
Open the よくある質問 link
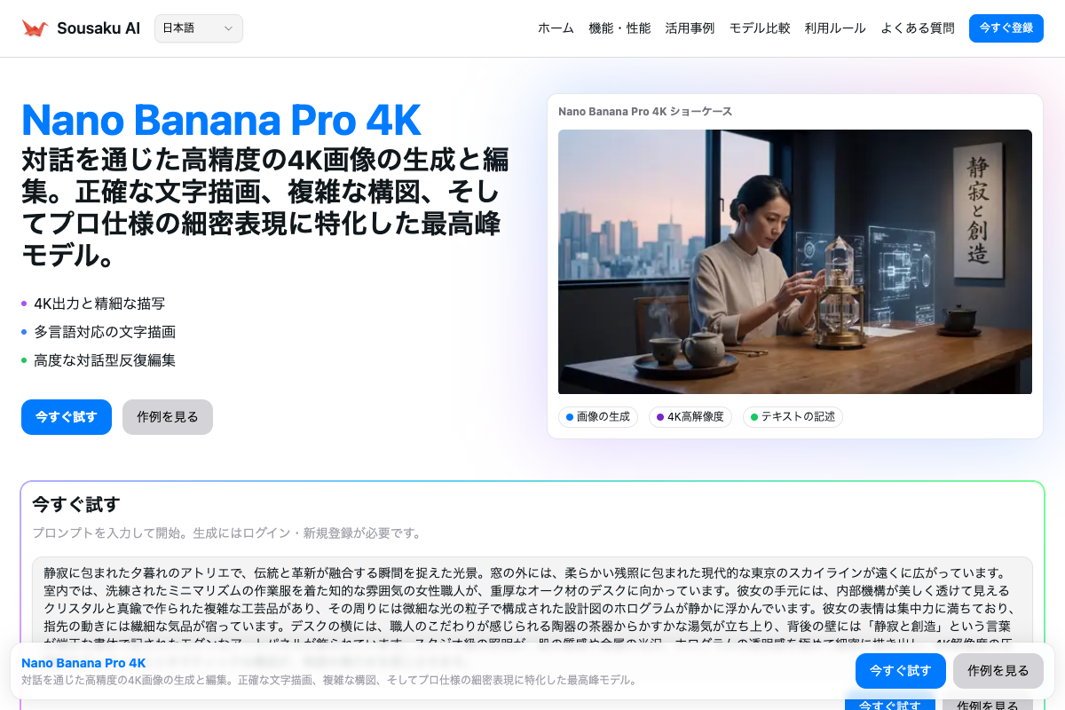coord(918,28)
